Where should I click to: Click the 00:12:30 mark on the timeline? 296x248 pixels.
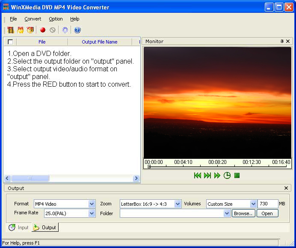point(252,162)
